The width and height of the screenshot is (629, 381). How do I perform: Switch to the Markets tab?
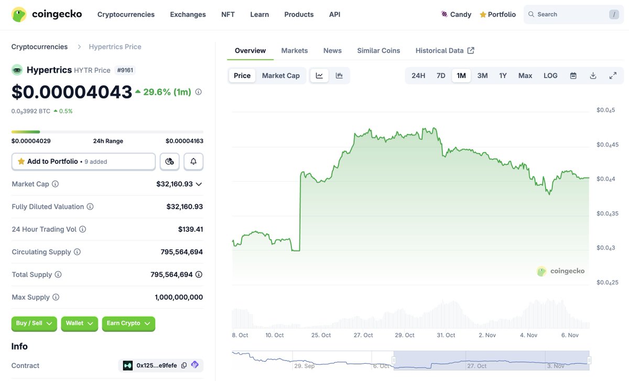[x=295, y=51]
